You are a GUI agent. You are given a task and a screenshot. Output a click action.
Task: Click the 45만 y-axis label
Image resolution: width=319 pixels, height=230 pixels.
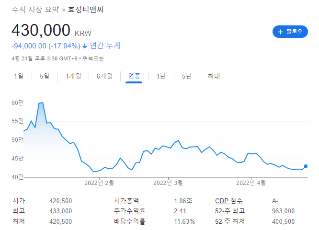tap(18, 158)
